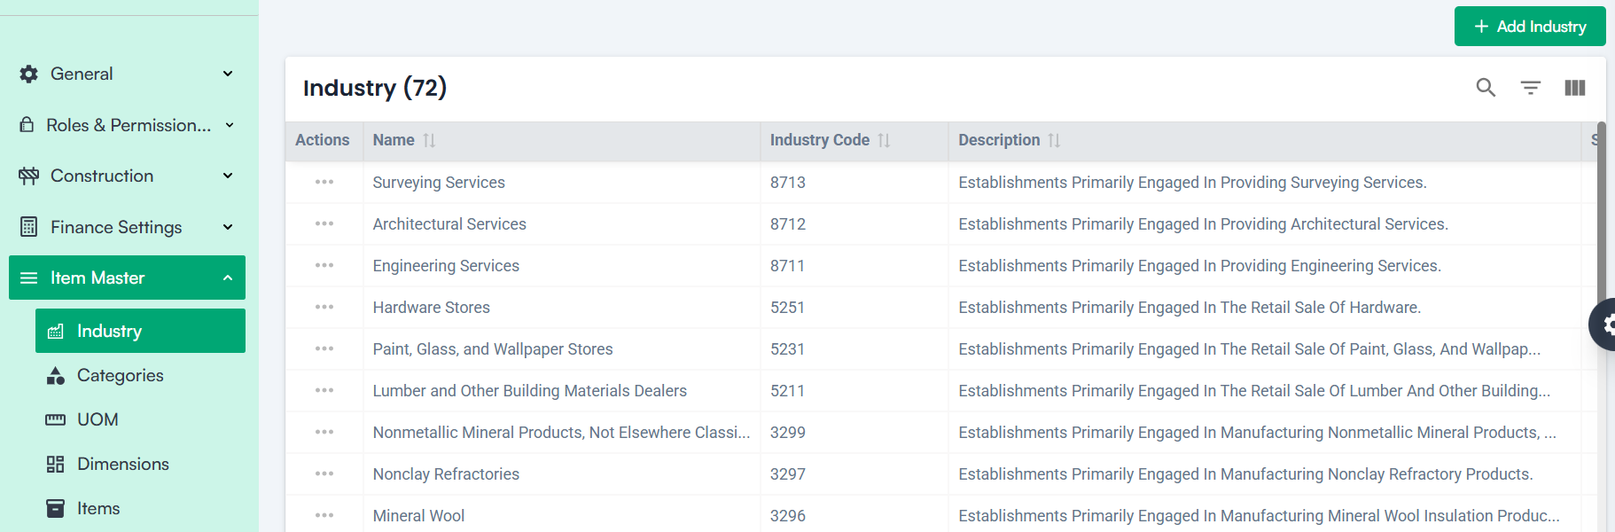The height and width of the screenshot is (532, 1615).
Task: Click the floating settings gear on right edge
Action: [1604, 325]
